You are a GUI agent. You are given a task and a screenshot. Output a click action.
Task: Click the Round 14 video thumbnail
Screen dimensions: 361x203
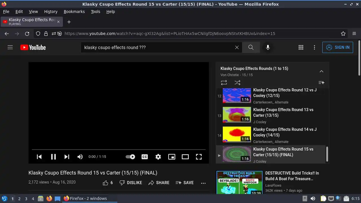[x=237, y=134]
